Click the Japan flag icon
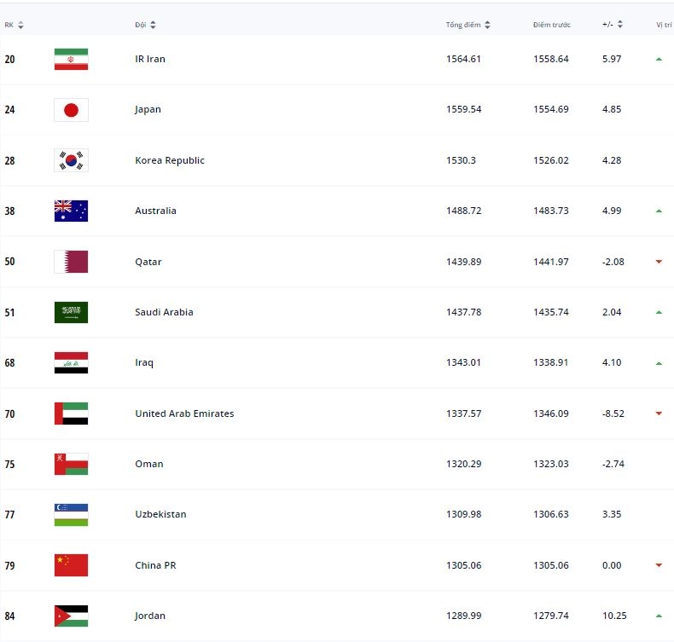 (71, 110)
